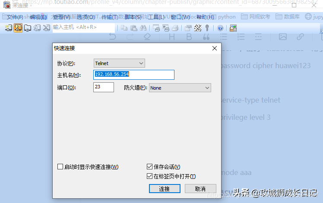Click the Reconnect toolbar icon
This screenshot has width=323, height=203.
click(37, 28)
